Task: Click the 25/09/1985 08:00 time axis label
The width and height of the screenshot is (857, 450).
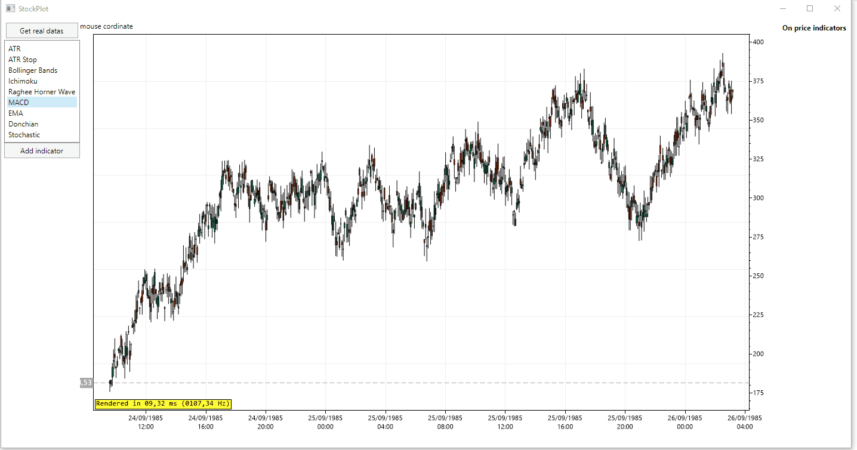Action: point(445,423)
